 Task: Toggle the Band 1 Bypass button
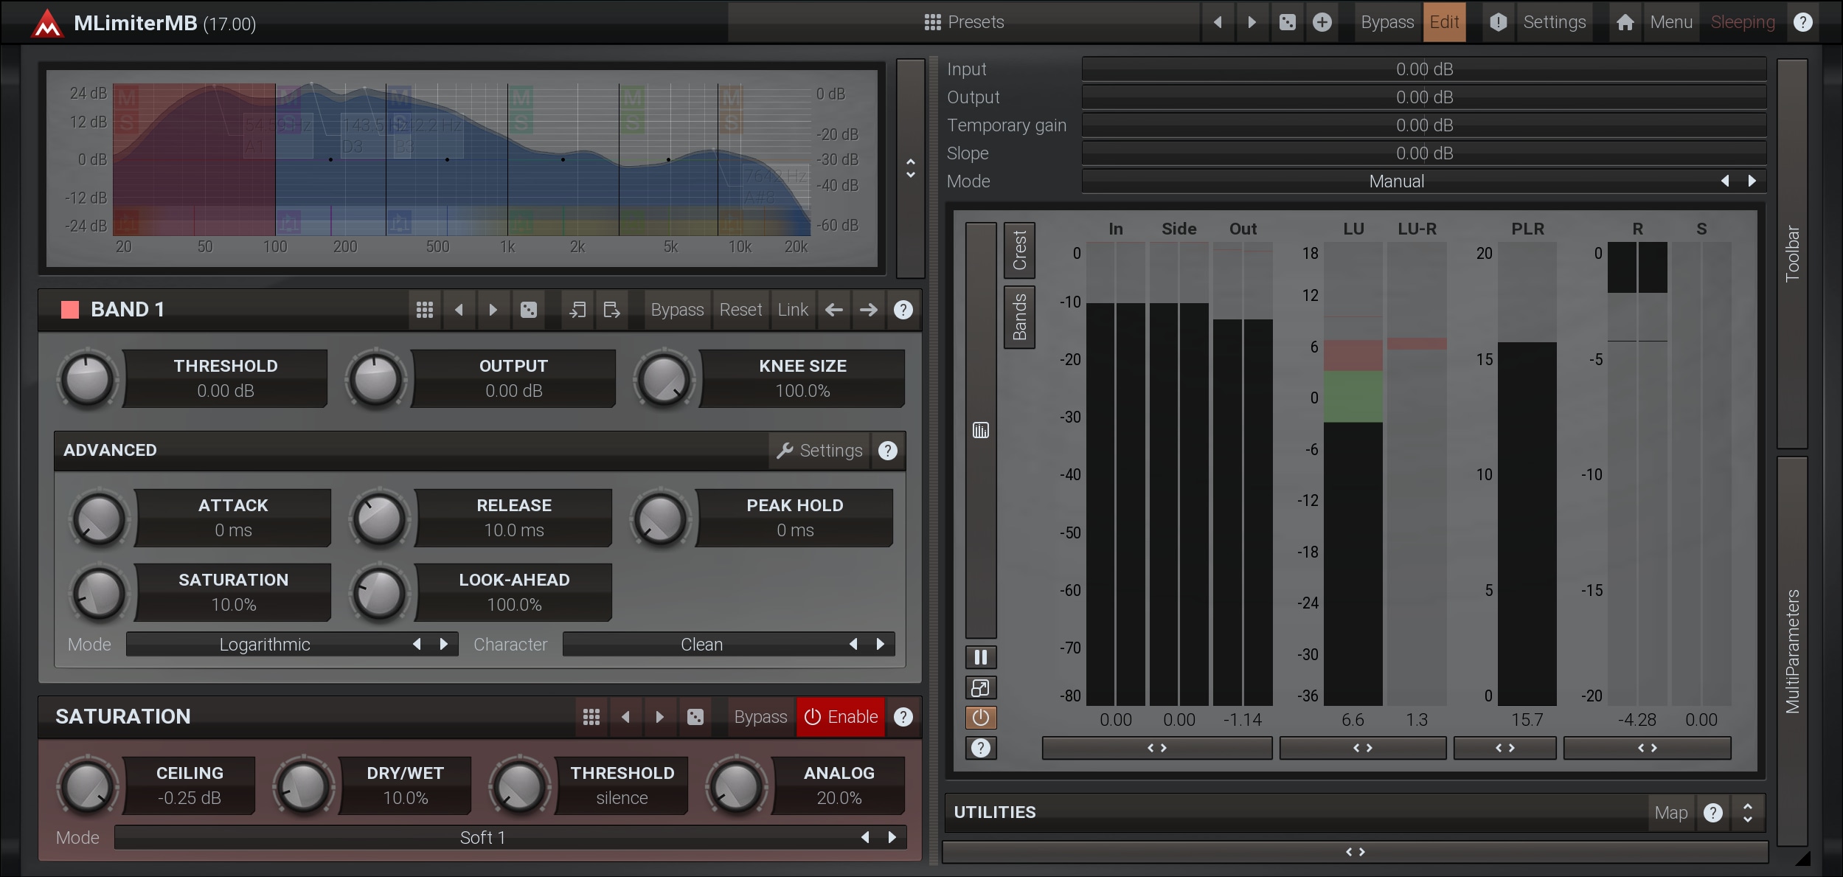point(676,310)
